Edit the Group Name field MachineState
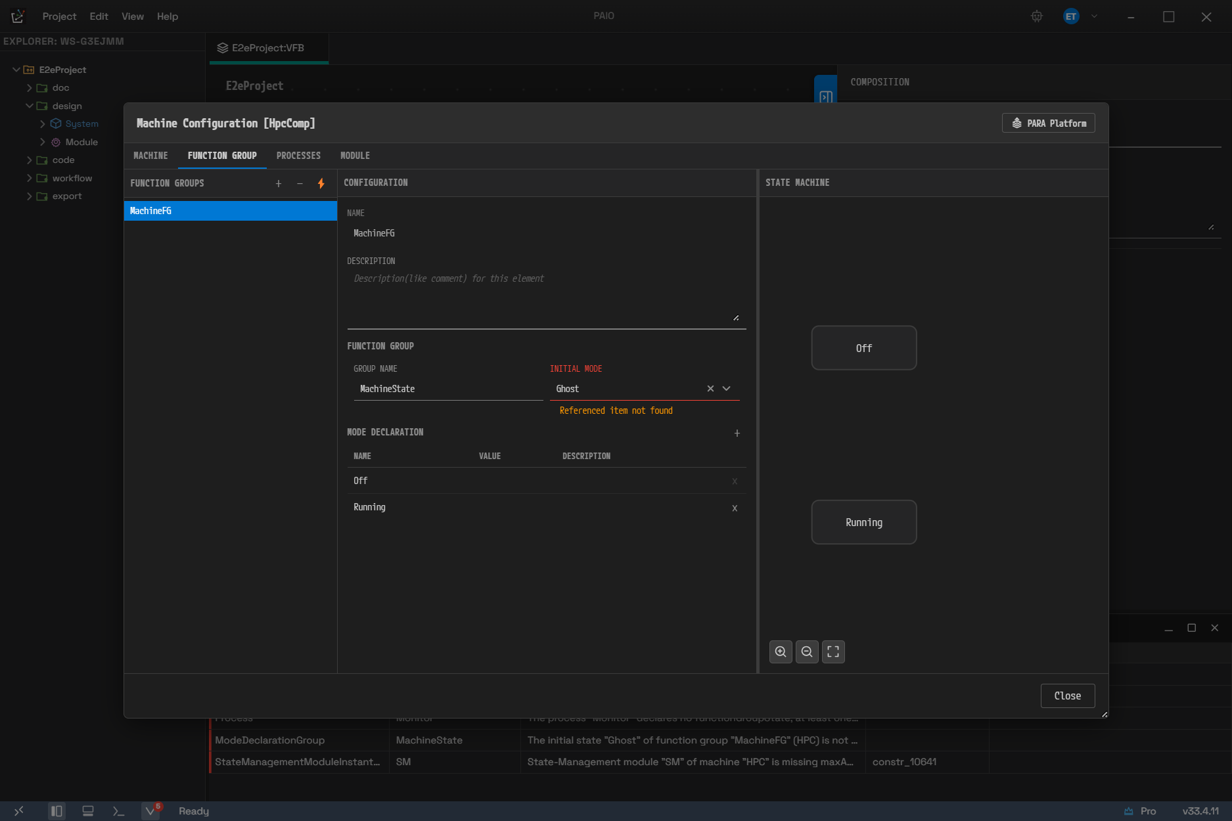Viewport: 1232px width, 821px height. (448, 389)
